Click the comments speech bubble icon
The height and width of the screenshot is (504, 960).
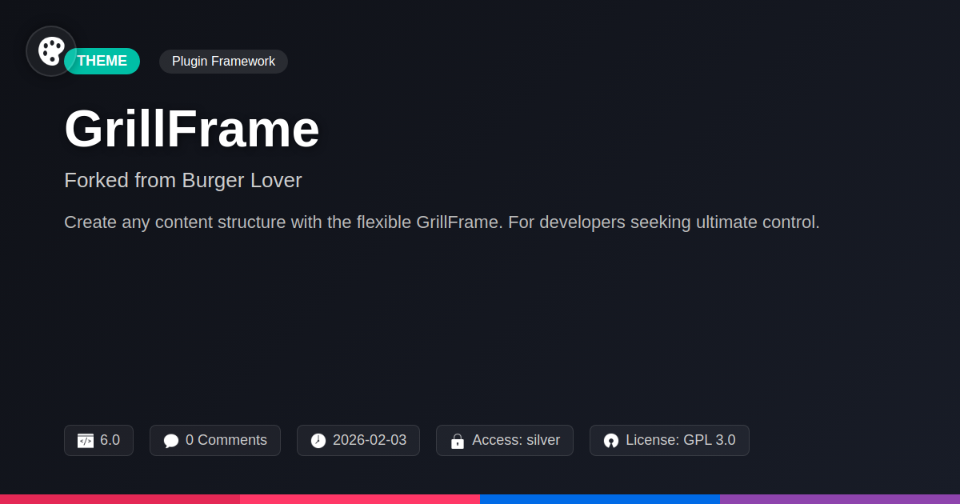click(171, 441)
